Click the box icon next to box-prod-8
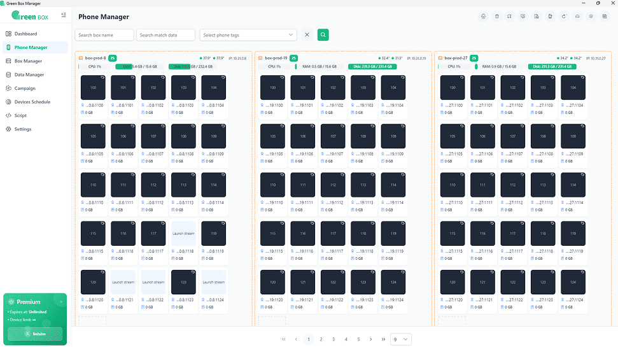This screenshot has width=618, height=347. point(81,58)
